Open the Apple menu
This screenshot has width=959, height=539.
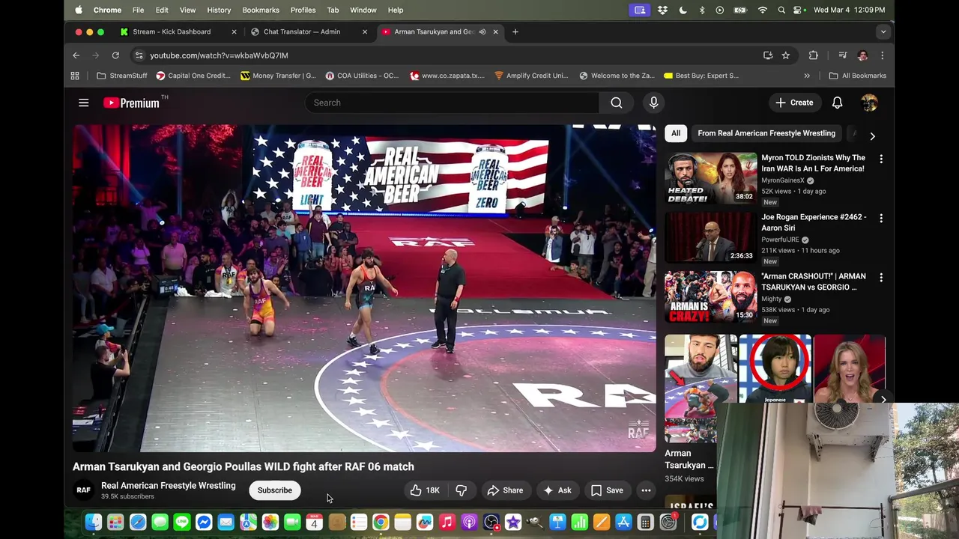click(x=79, y=10)
